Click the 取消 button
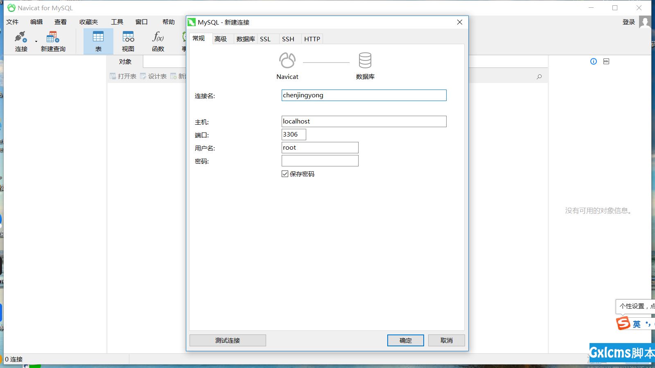The width and height of the screenshot is (655, 368). coord(447,340)
